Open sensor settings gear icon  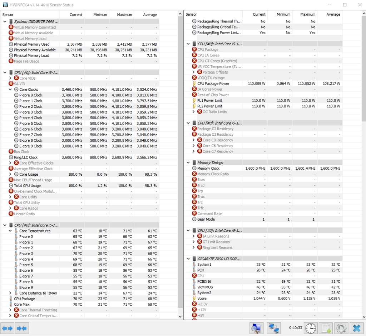coord(341,328)
